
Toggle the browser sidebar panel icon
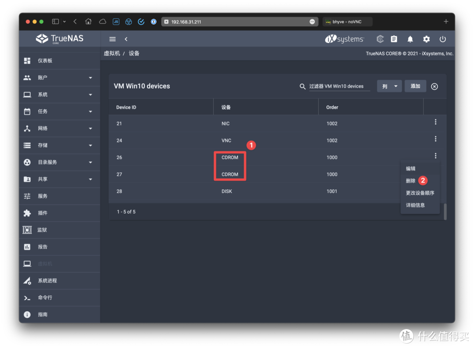55,22
